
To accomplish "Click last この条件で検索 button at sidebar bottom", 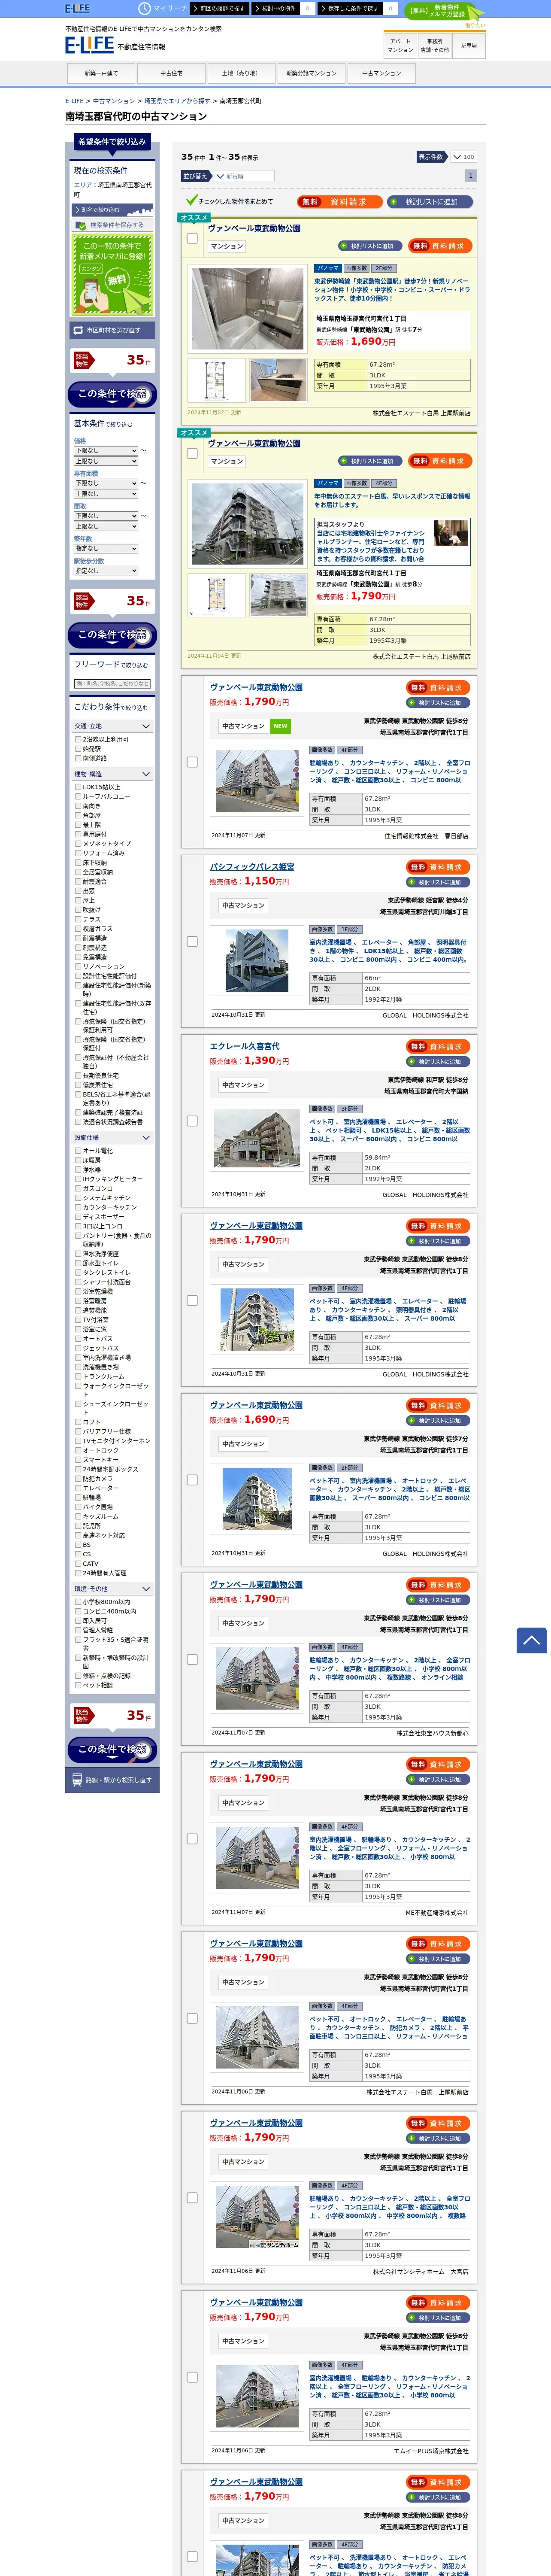I will click(112, 1749).
